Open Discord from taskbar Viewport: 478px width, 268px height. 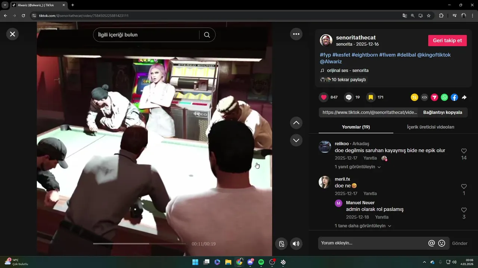coord(250,262)
